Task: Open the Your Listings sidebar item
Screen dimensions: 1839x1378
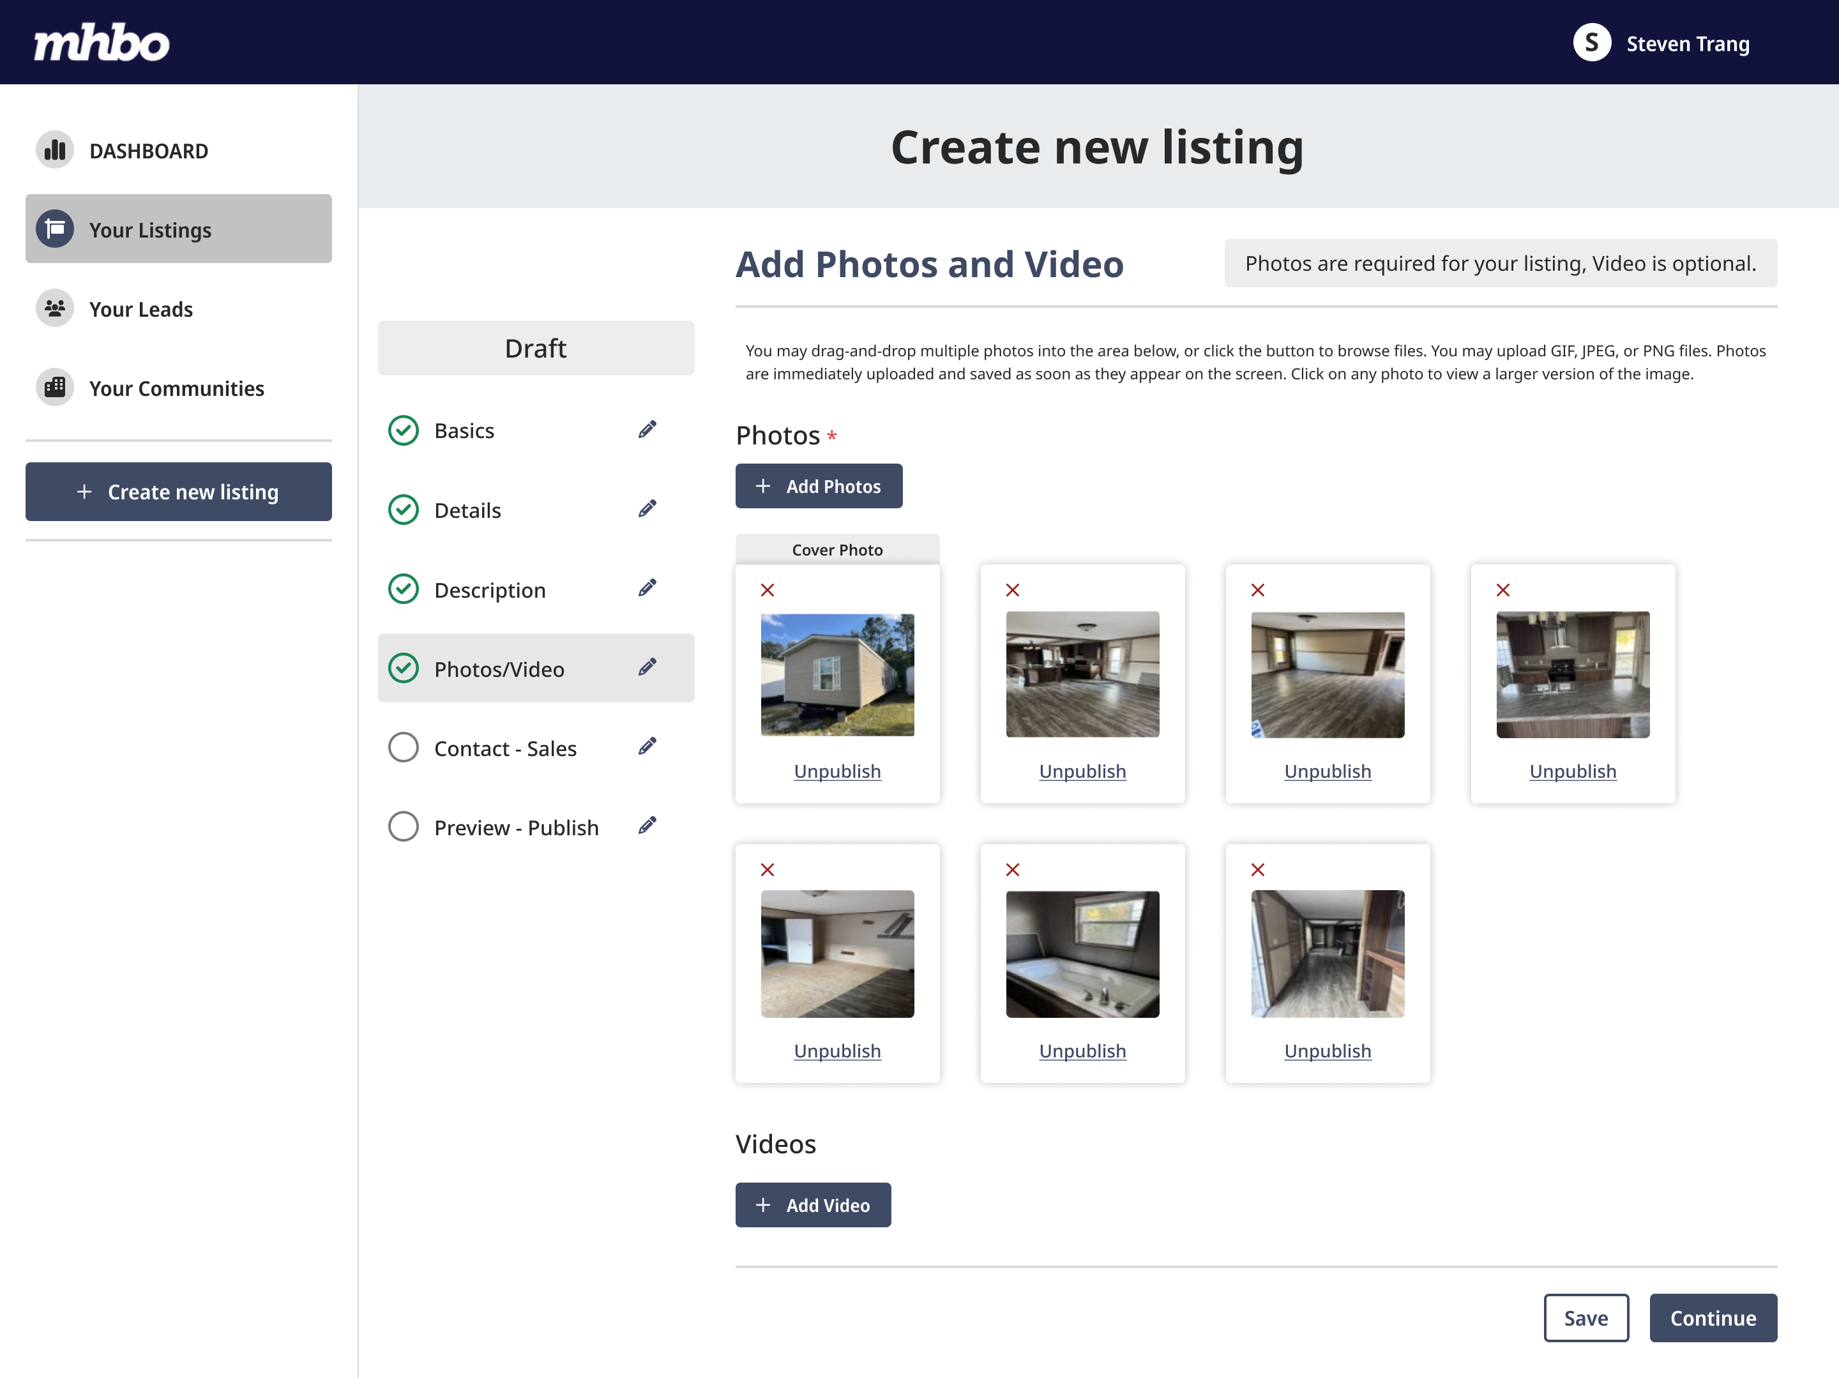Action: pos(178,229)
